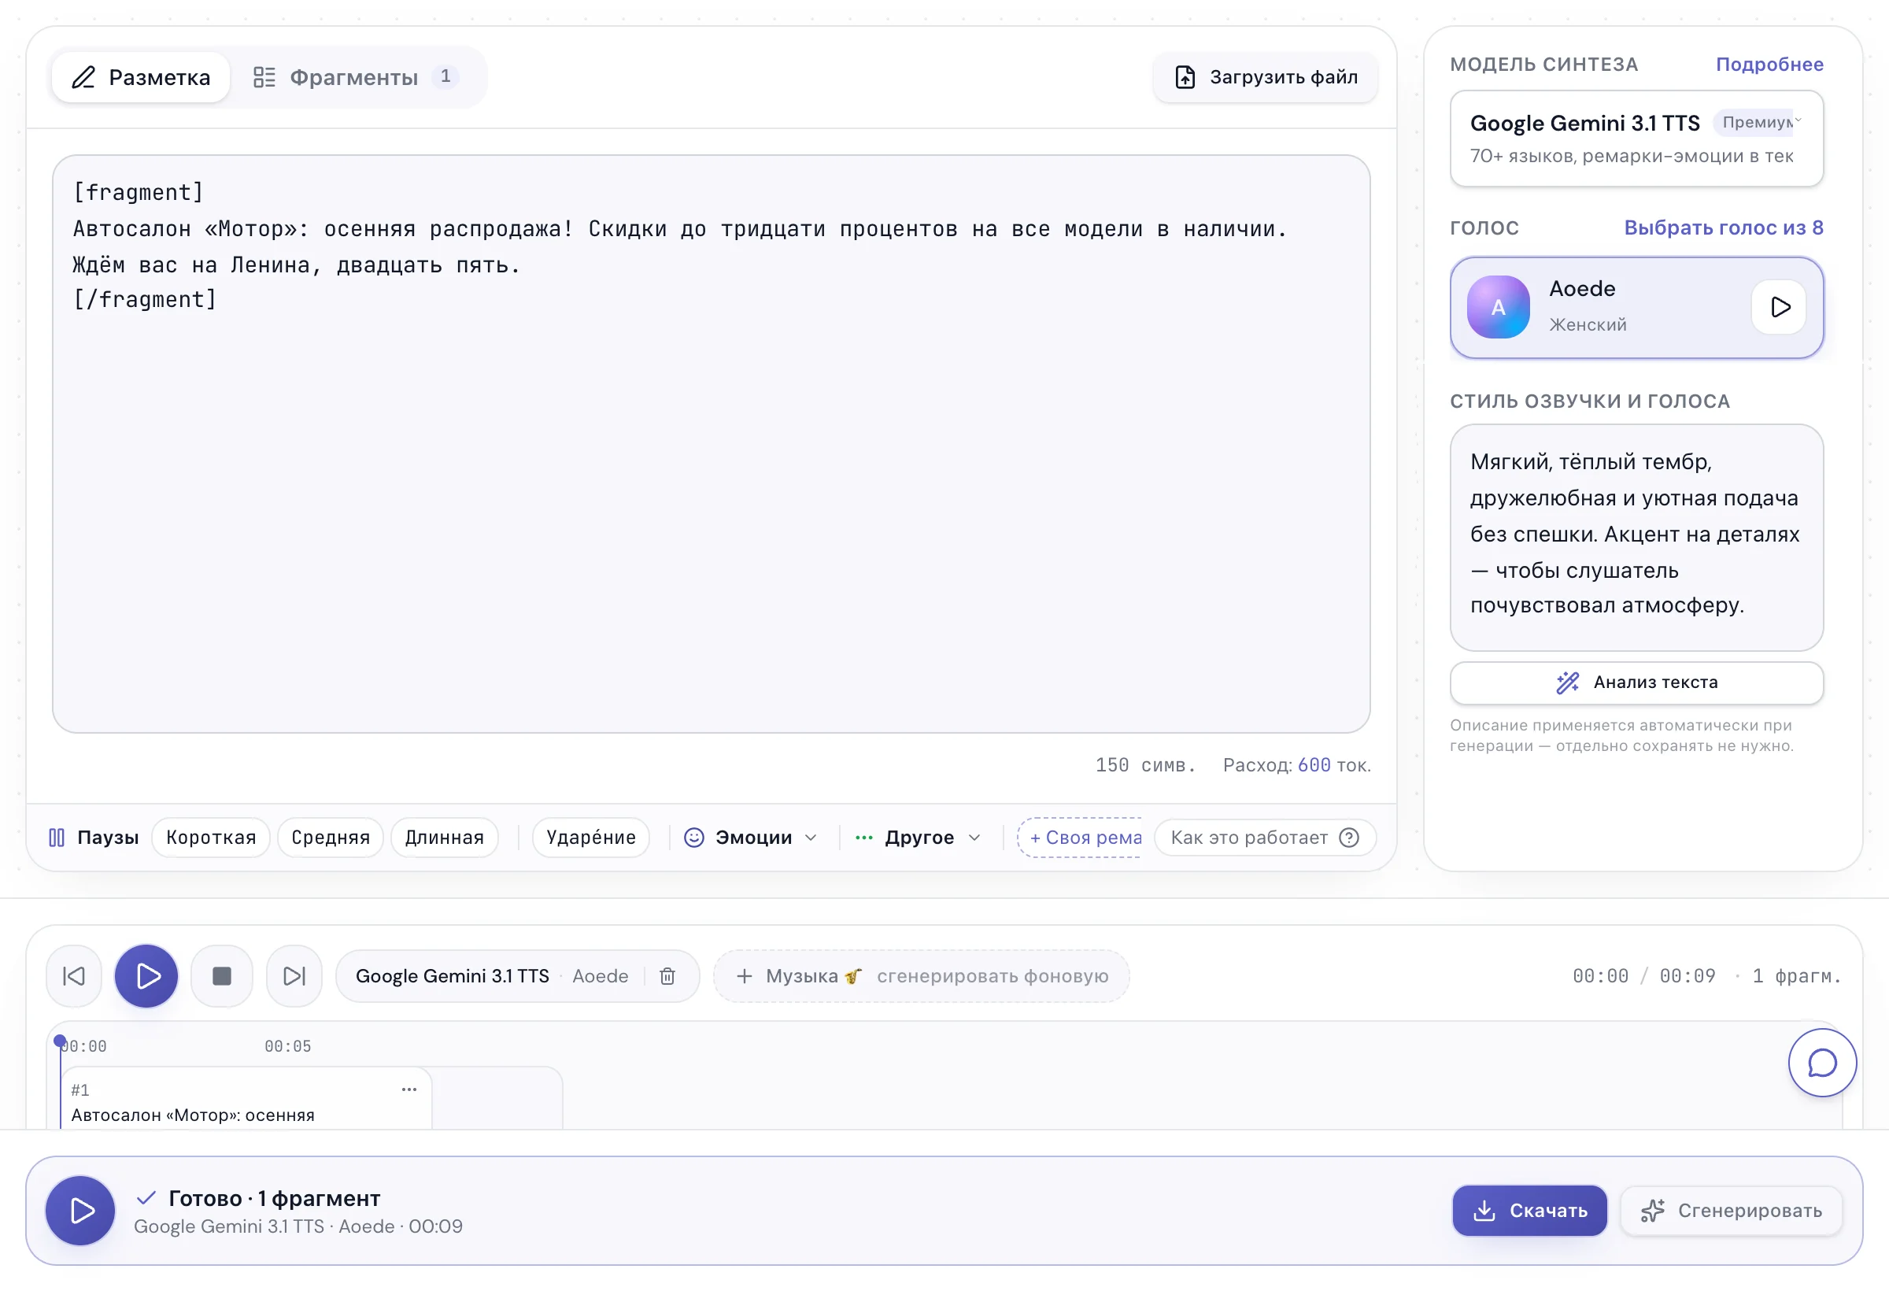Screen dimensions: 1889x1291
Task: Select the Aoede voice avatar
Action: pos(1498,307)
